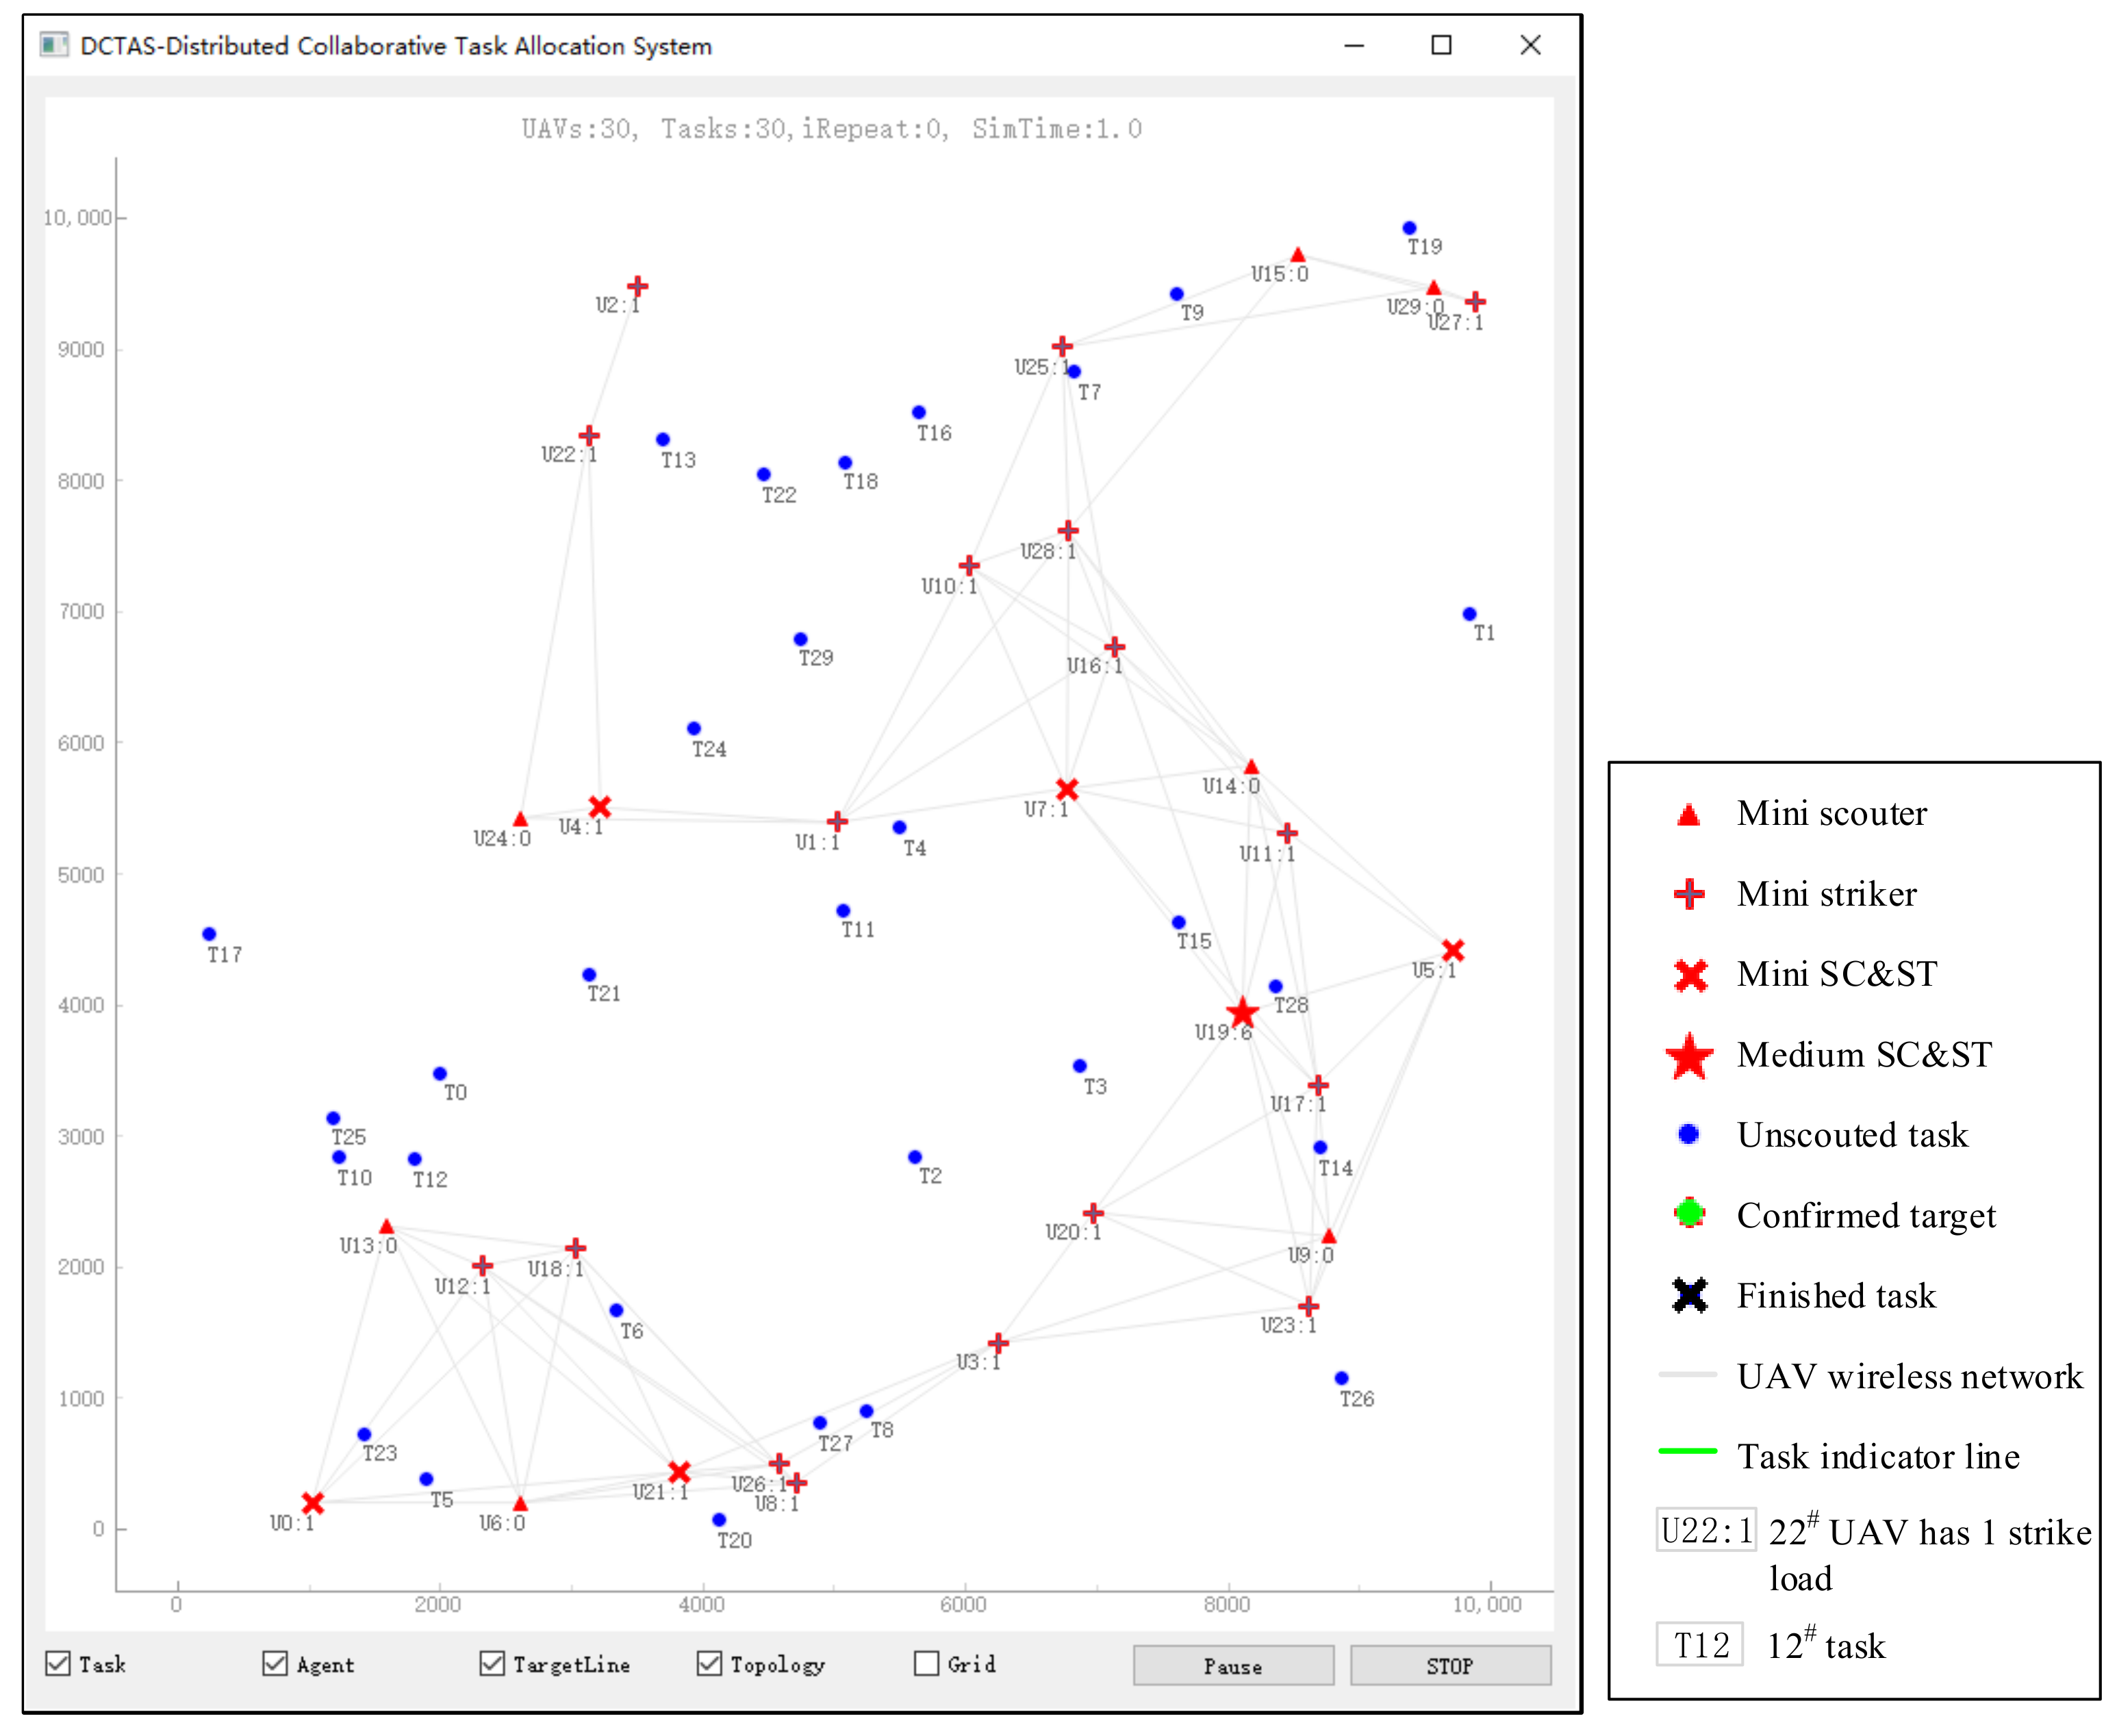2117x1736 pixels.
Task: Enable the Grid checkbox
Action: coord(927,1663)
